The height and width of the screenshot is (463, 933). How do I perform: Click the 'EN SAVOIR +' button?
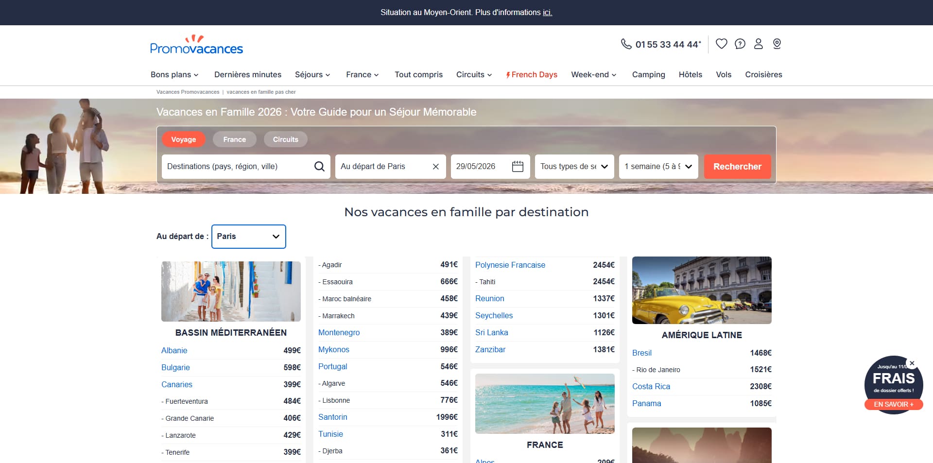[x=894, y=404]
